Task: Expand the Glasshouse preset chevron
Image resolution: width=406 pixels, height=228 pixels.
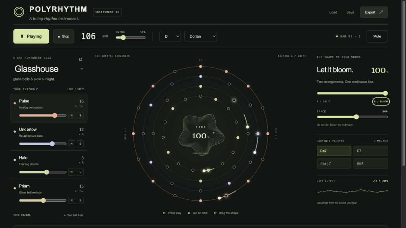Action: pyautogui.click(x=82, y=69)
